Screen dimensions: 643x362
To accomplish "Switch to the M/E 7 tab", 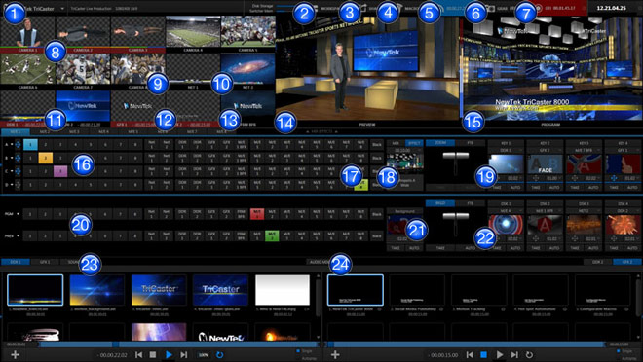I will [x=192, y=132].
